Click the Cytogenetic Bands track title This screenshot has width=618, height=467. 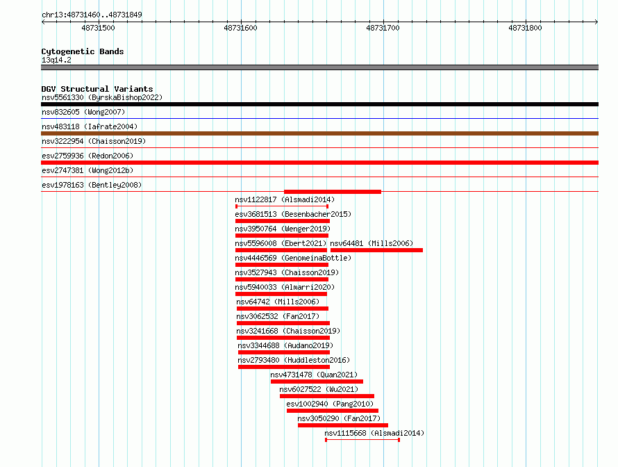(x=83, y=51)
